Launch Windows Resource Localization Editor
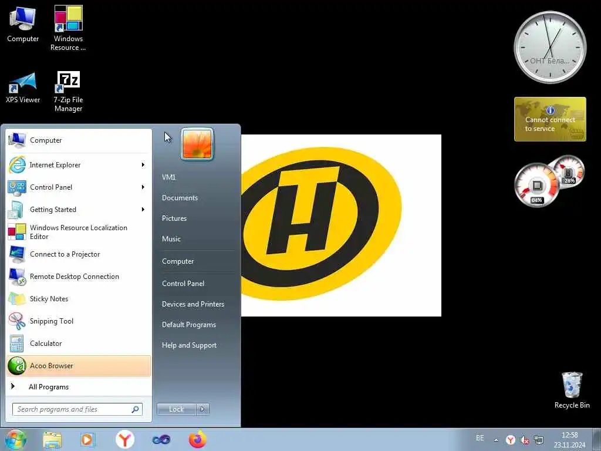The height and width of the screenshot is (451, 601). [79, 232]
